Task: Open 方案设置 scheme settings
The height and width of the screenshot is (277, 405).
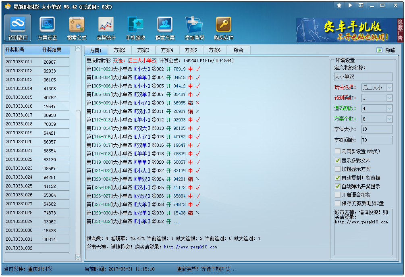Action: point(47,28)
